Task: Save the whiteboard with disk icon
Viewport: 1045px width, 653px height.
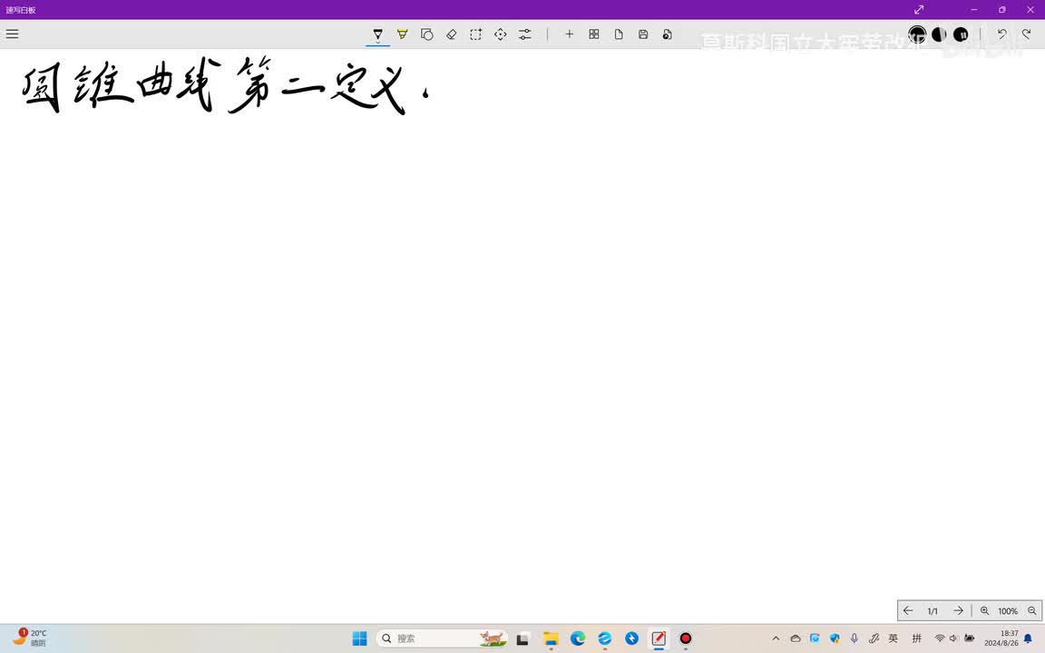Action: coord(643,34)
